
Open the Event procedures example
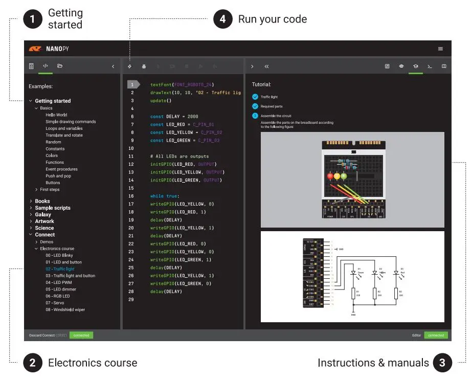62,169
